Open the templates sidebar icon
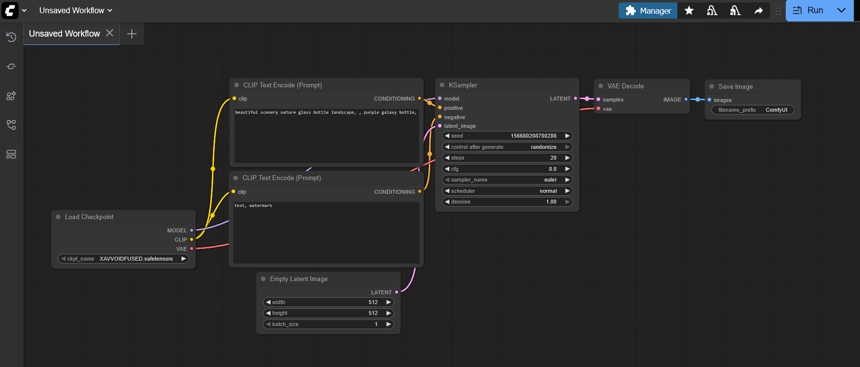 coord(11,154)
